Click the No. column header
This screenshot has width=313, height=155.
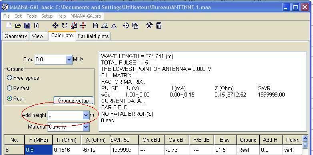(x=14, y=140)
